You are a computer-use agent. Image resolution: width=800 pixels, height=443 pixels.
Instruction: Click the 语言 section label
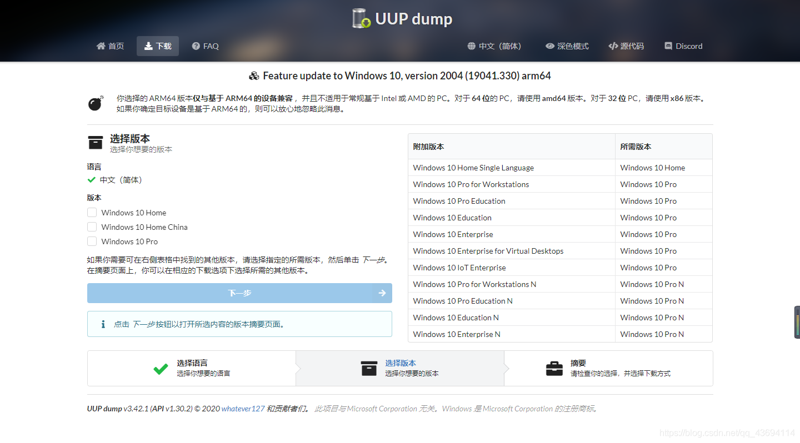tap(94, 167)
